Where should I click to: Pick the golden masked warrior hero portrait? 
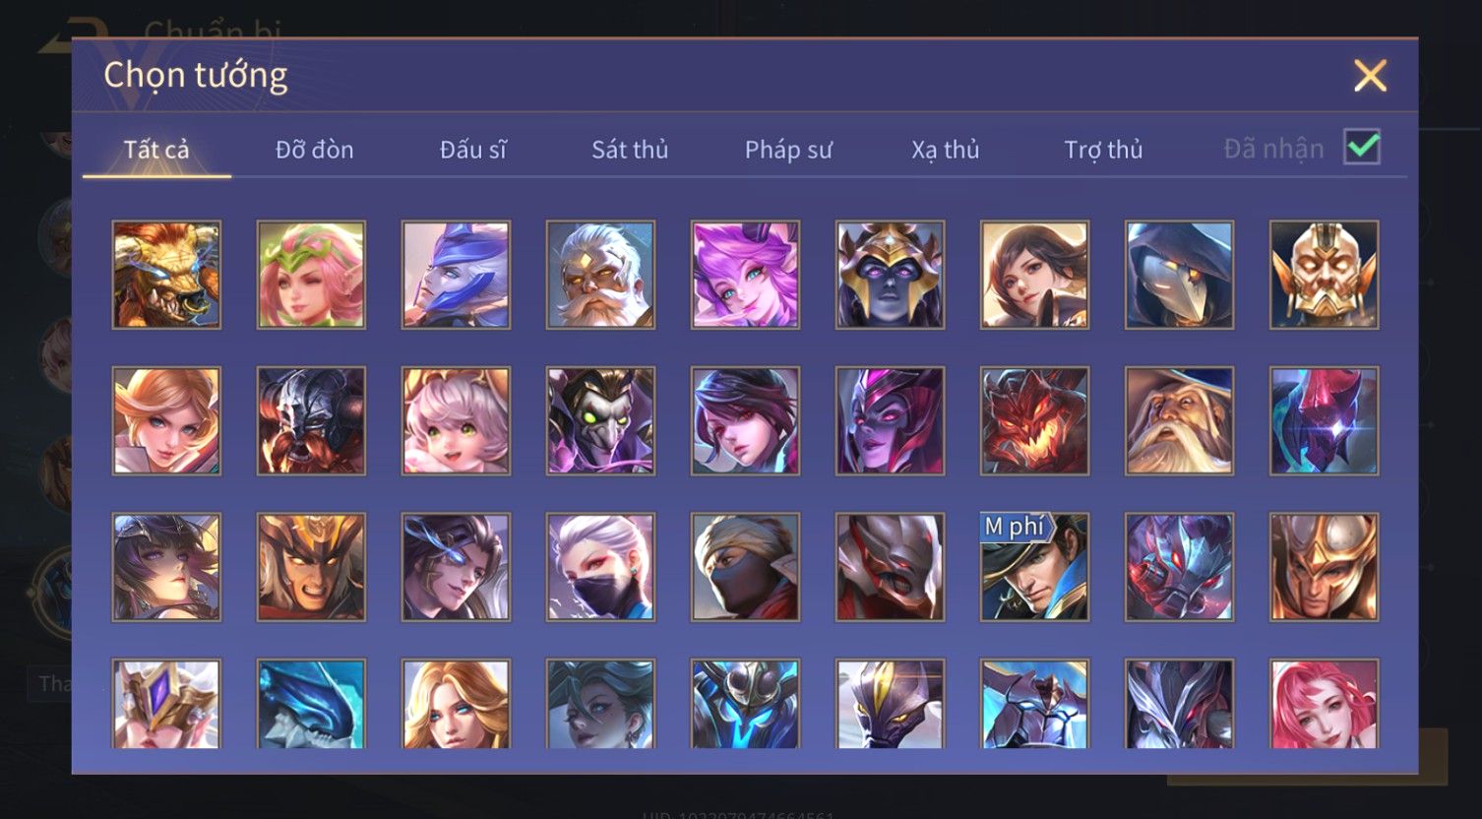1324,275
